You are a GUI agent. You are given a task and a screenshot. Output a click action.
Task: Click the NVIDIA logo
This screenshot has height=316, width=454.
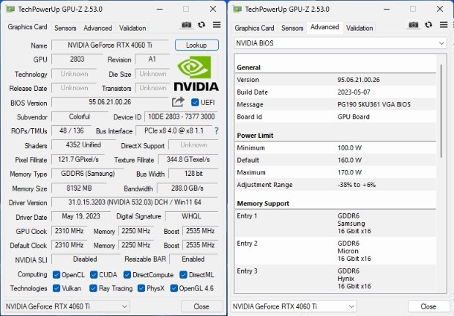tap(196, 74)
